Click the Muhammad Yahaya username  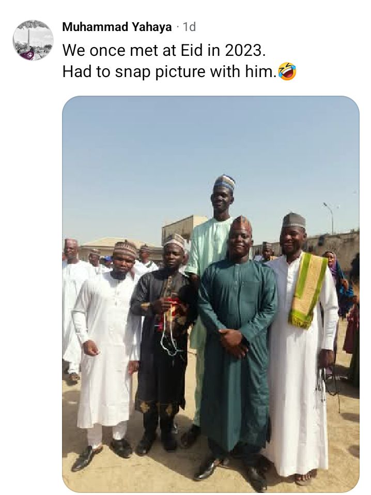tap(117, 27)
